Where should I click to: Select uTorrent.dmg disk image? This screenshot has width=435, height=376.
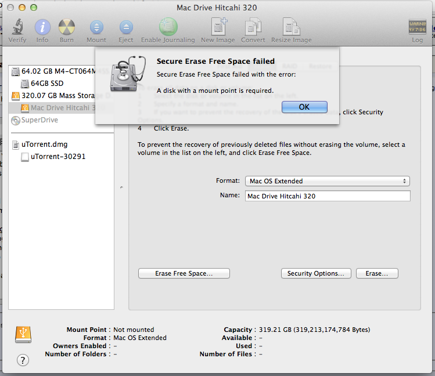click(x=39, y=144)
